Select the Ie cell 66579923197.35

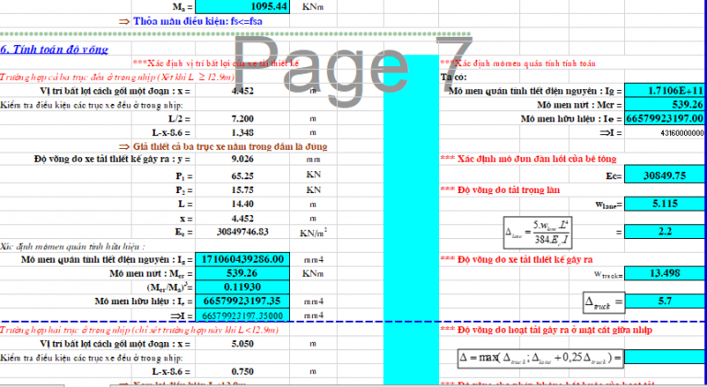(x=243, y=301)
